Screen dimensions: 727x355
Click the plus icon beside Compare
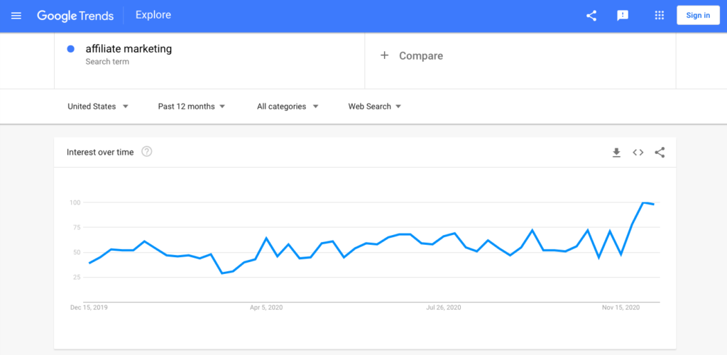384,55
